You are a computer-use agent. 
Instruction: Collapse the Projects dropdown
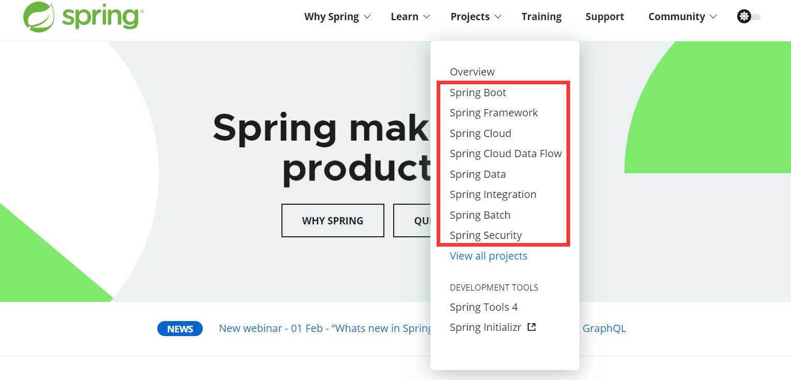tap(476, 17)
